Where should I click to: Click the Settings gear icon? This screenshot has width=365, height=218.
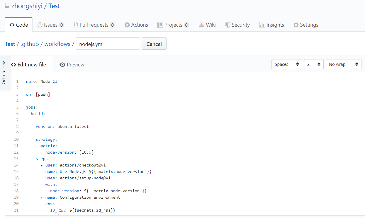pos(296,25)
